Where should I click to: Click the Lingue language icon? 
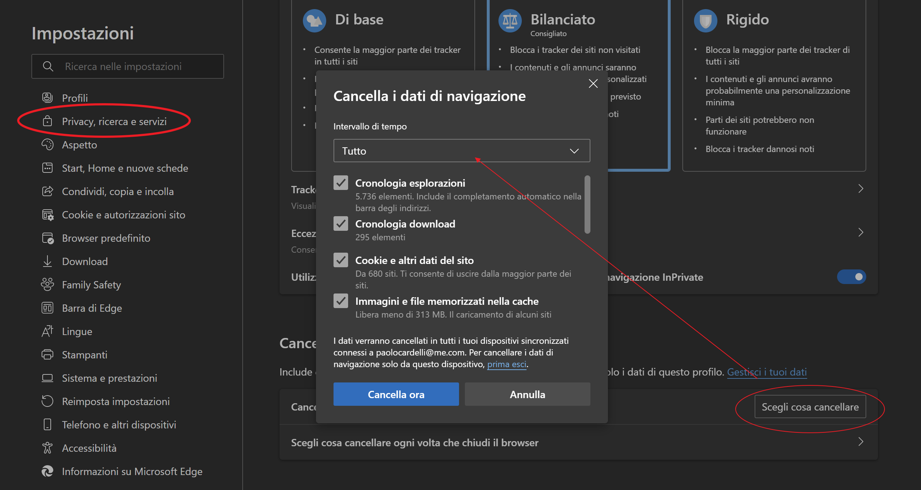tap(47, 331)
